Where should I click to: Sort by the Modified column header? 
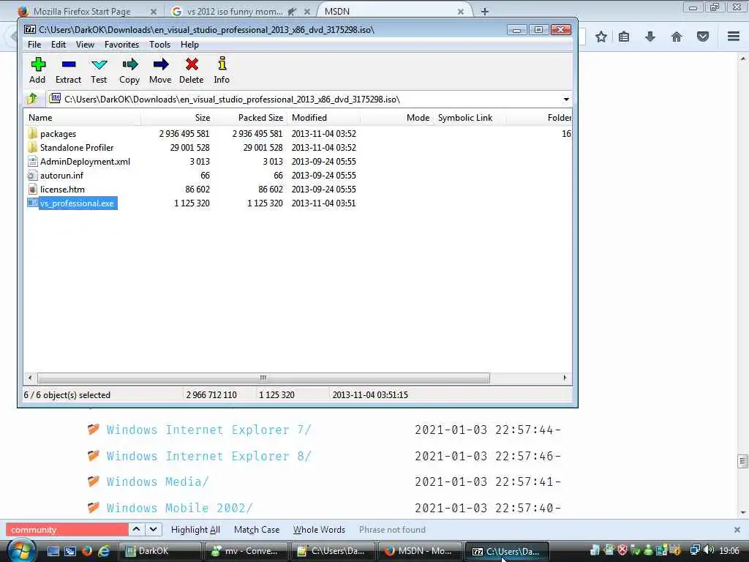(324, 118)
